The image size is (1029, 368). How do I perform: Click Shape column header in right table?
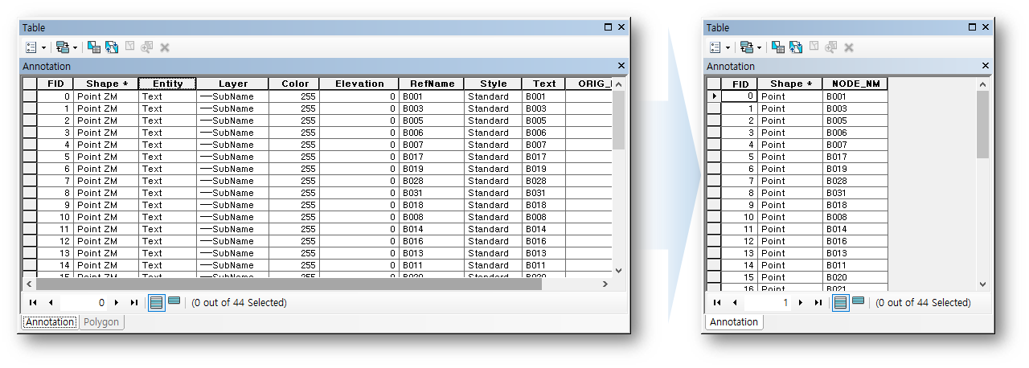[x=791, y=84]
